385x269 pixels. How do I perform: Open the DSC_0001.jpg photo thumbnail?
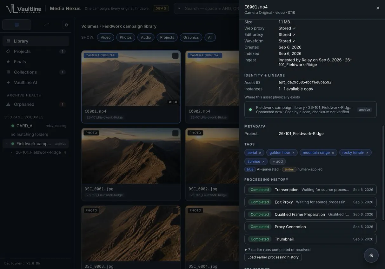[x=131, y=156]
